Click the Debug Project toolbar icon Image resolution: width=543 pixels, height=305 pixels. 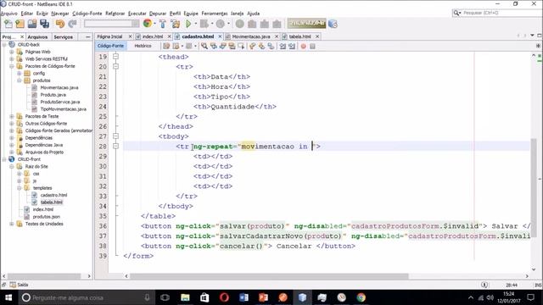[x=204, y=24]
